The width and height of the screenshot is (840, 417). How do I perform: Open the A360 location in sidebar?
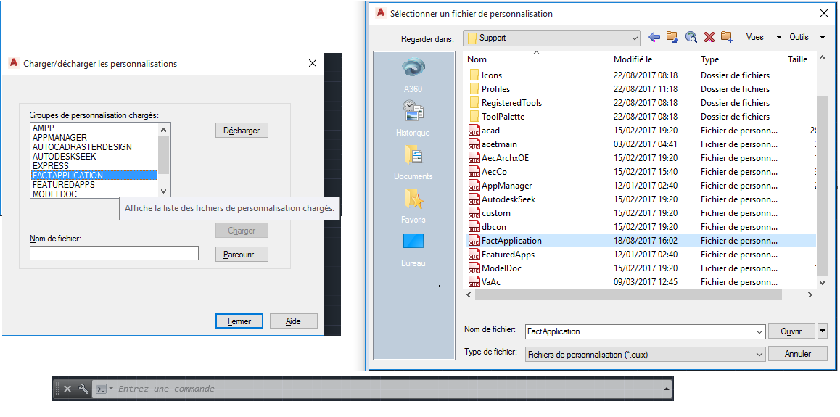click(x=413, y=75)
